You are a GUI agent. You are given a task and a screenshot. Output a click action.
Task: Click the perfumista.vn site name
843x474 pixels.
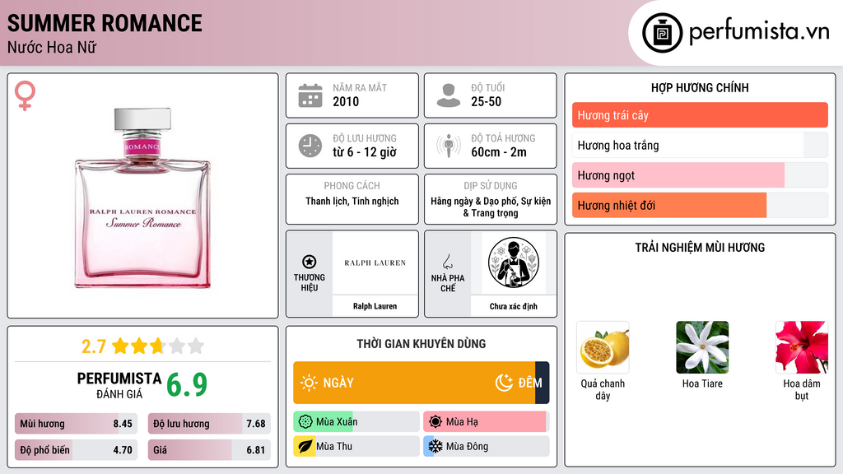pos(759,32)
